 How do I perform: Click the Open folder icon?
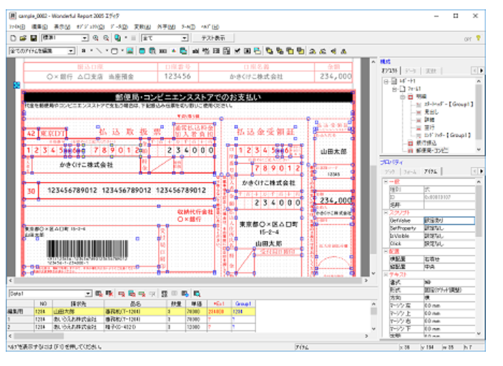(x=23, y=38)
